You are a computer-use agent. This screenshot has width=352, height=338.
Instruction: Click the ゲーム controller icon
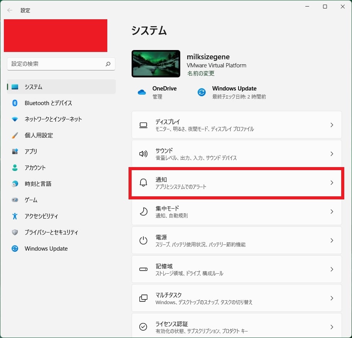(15, 200)
